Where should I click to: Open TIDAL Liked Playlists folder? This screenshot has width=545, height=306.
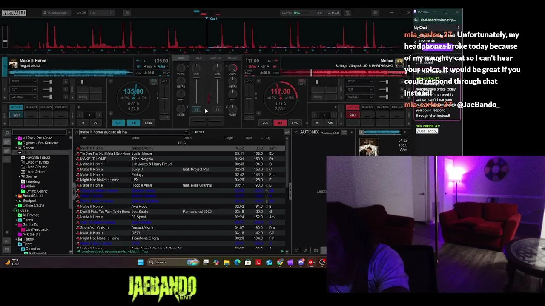point(37,162)
